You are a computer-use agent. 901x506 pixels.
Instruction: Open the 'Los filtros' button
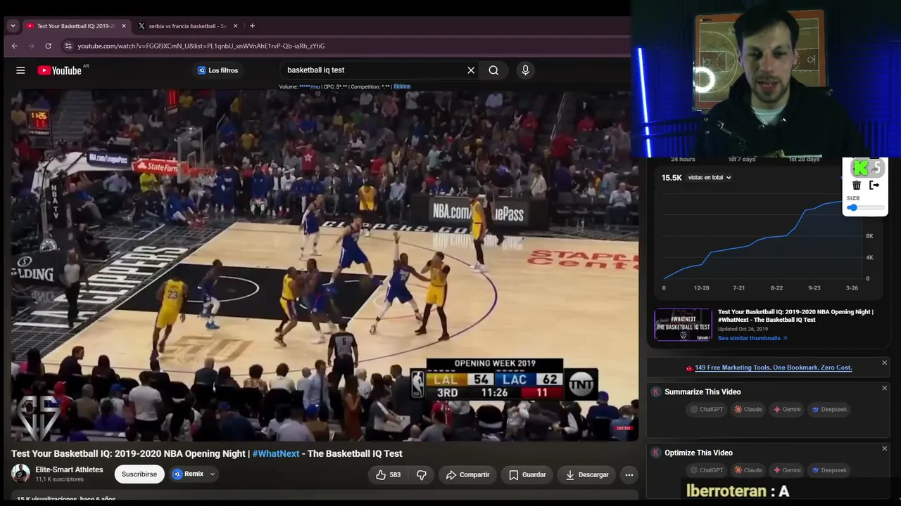coord(218,70)
